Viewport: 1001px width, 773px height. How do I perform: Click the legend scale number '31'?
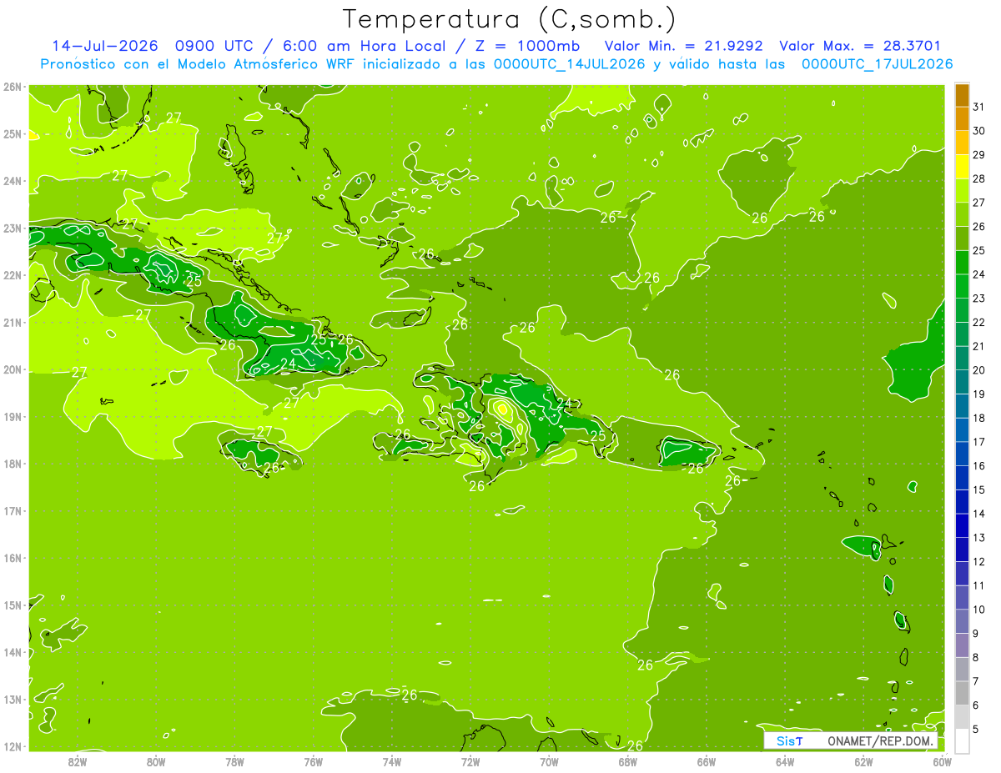tap(979, 106)
